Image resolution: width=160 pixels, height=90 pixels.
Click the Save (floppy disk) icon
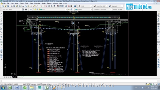[8, 6]
